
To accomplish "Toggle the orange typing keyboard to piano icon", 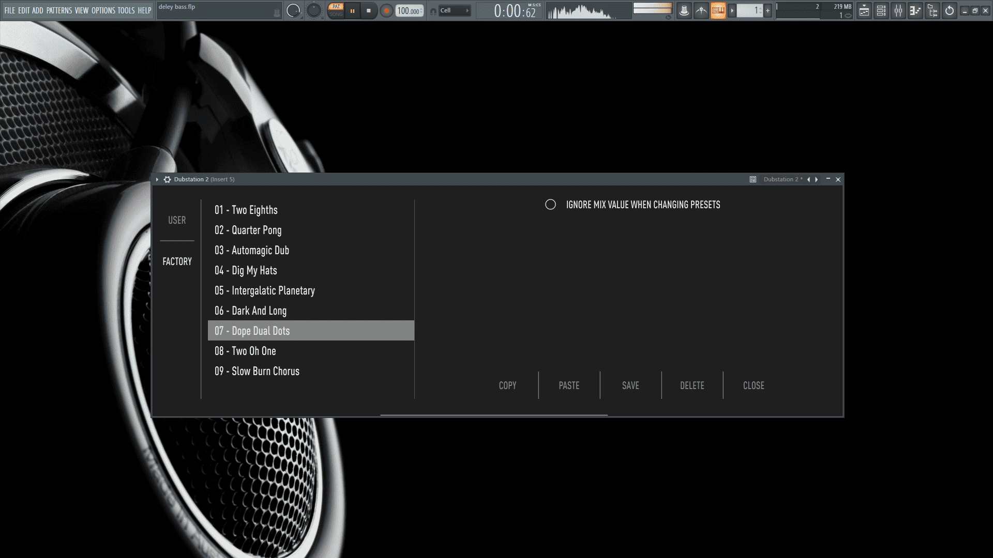I will click(x=718, y=10).
